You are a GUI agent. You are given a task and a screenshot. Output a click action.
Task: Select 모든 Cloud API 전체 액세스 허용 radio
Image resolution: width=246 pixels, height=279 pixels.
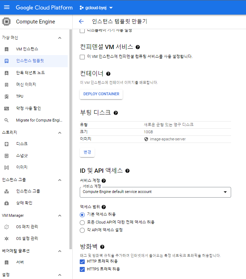[x=82, y=222]
